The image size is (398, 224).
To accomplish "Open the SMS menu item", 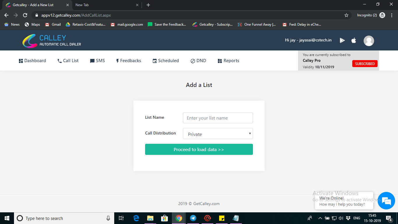I will [x=98, y=61].
